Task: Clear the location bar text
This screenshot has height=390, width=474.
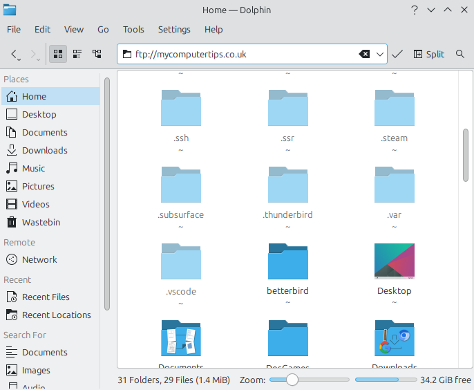Action: pyautogui.click(x=364, y=54)
